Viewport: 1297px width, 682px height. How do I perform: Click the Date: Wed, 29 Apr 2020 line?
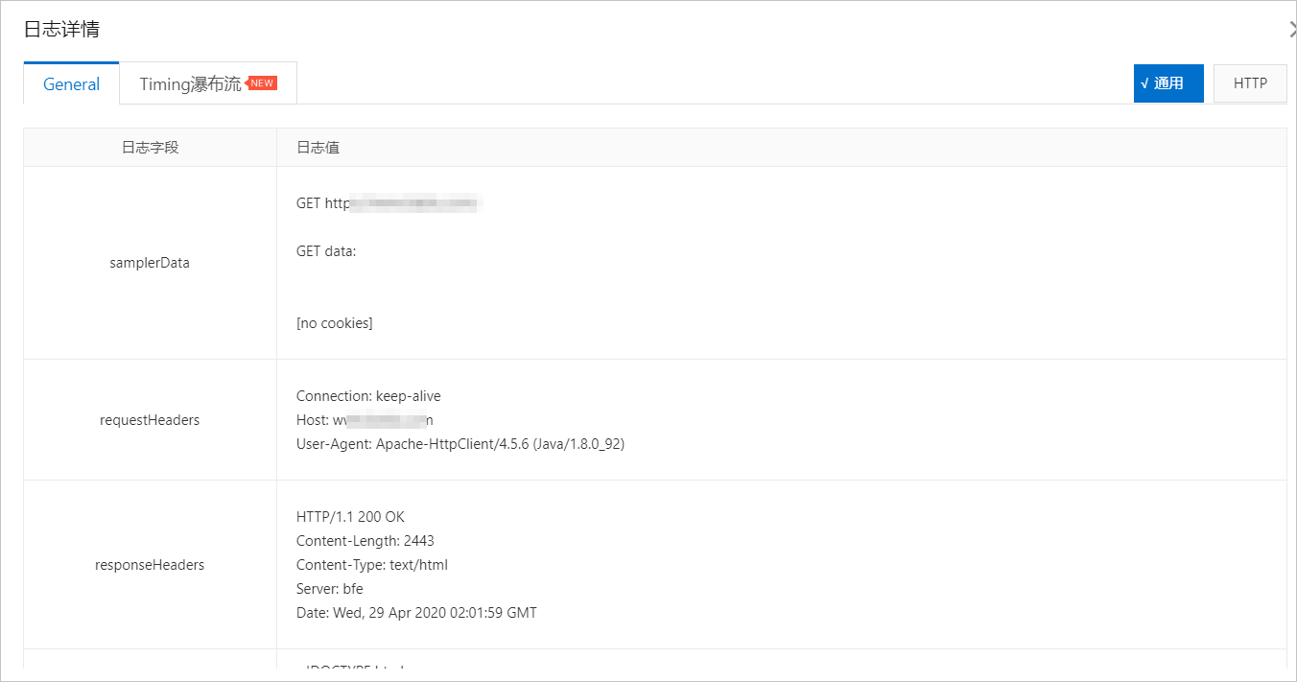(x=416, y=613)
